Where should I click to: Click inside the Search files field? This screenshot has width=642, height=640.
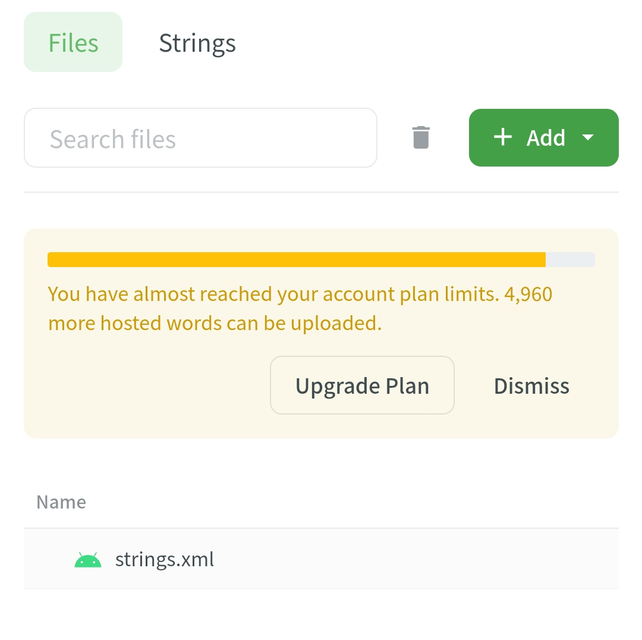(x=200, y=137)
